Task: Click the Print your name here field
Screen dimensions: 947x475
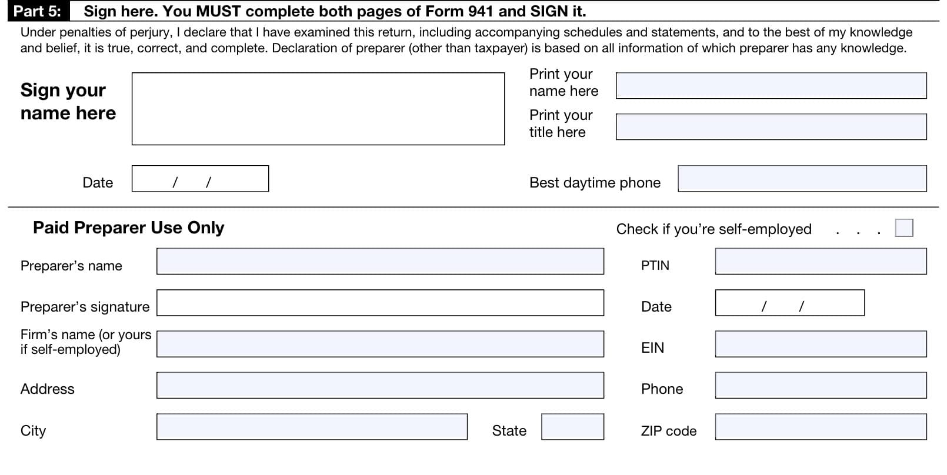Action: click(x=771, y=86)
